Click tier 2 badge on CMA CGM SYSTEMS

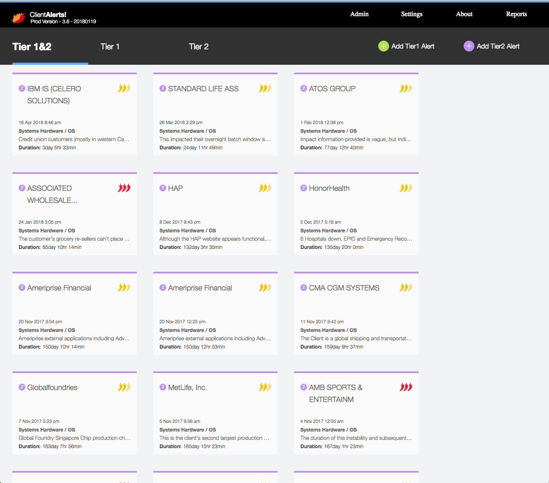[304, 288]
